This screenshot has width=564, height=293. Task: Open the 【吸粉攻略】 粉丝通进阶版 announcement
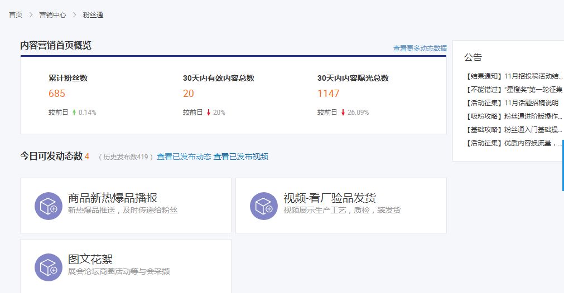pyautogui.click(x=513, y=116)
